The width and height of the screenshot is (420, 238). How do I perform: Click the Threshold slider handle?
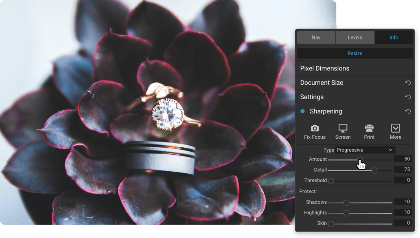(x=331, y=181)
